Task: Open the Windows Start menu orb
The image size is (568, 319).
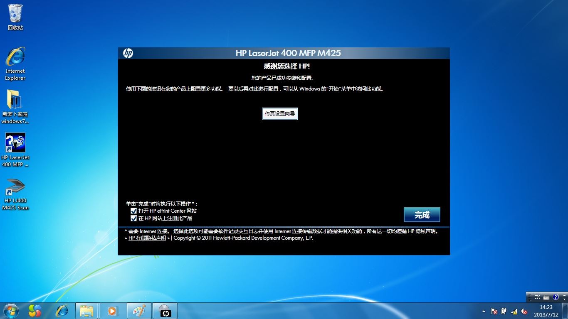Action: [x=11, y=311]
